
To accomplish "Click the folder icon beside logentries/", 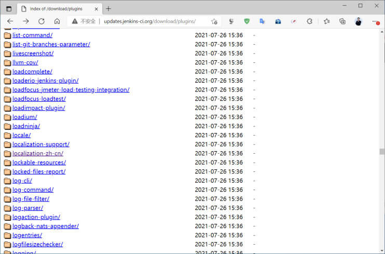I will 7,235.
